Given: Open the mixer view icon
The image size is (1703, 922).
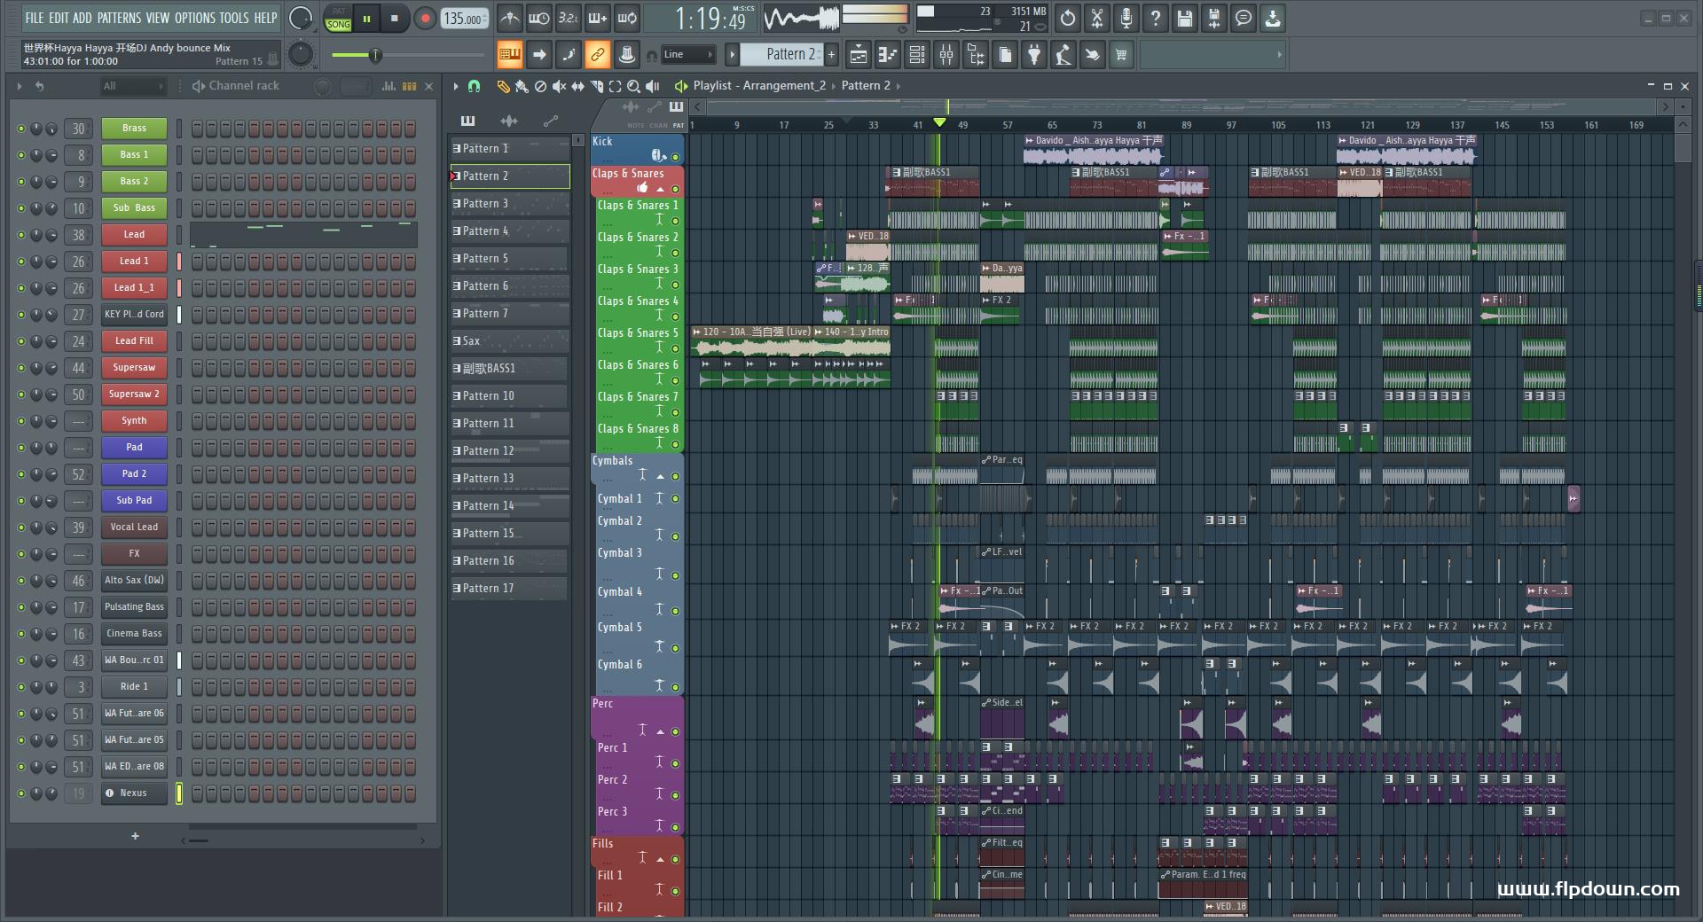Looking at the screenshot, I should (x=946, y=55).
